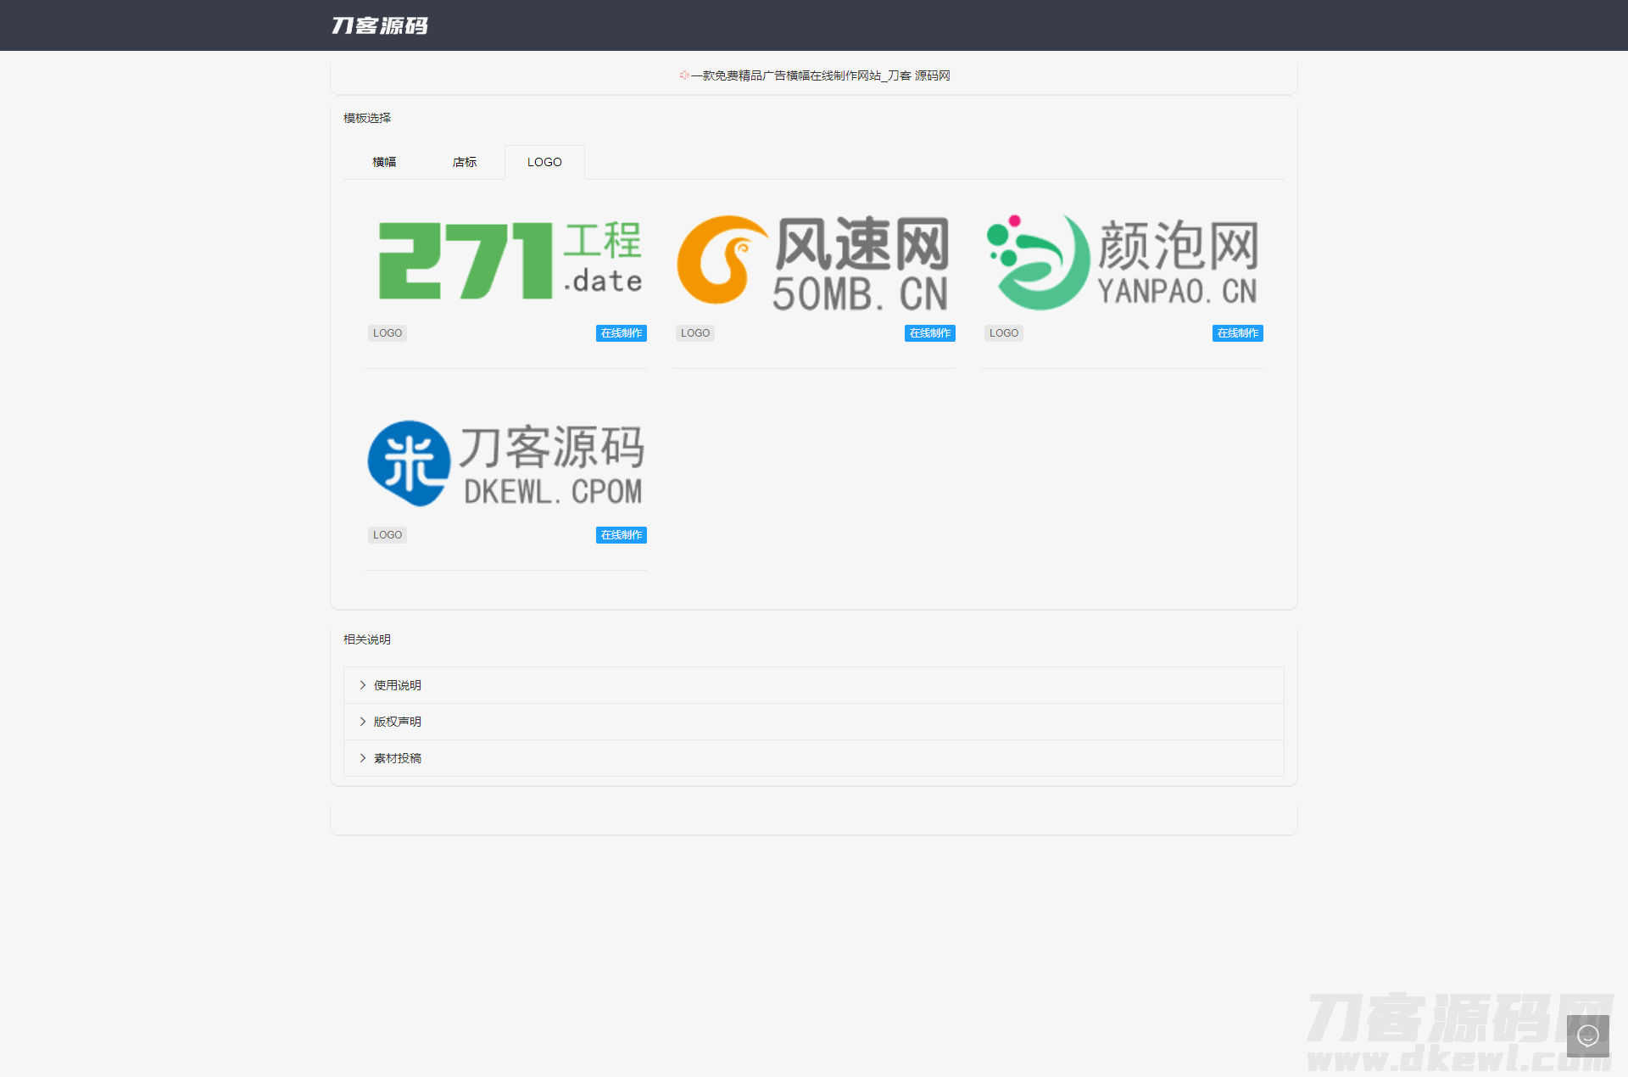
Task: Click 在线制作 under the 271工程 logo
Action: coord(621,333)
